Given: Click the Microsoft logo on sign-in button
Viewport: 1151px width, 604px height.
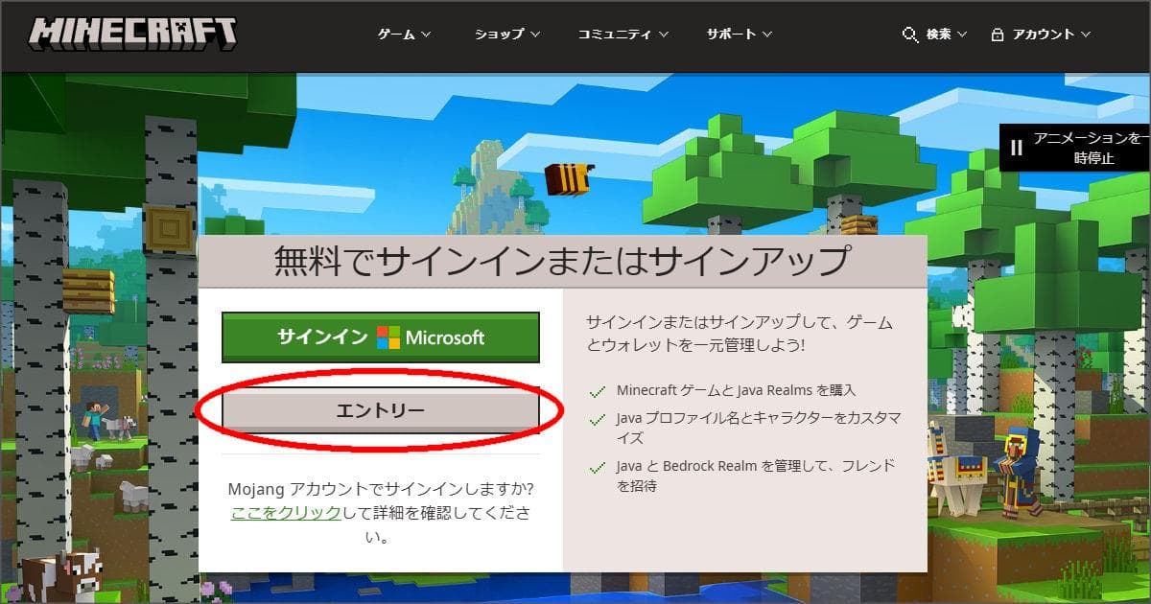Looking at the screenshot, I should pyautogui.click(x=388, y=337).
